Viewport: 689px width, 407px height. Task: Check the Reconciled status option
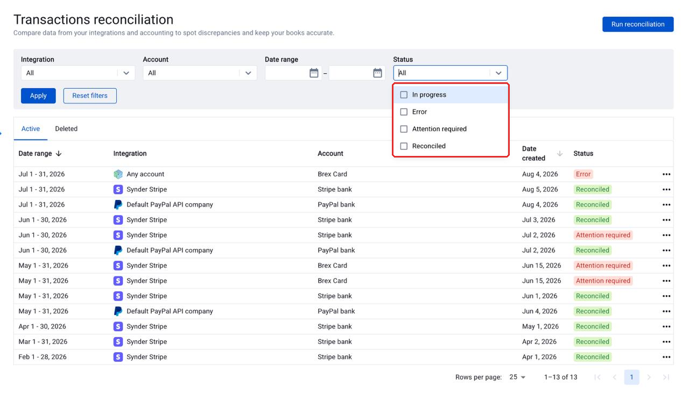[x=404, y=146]
